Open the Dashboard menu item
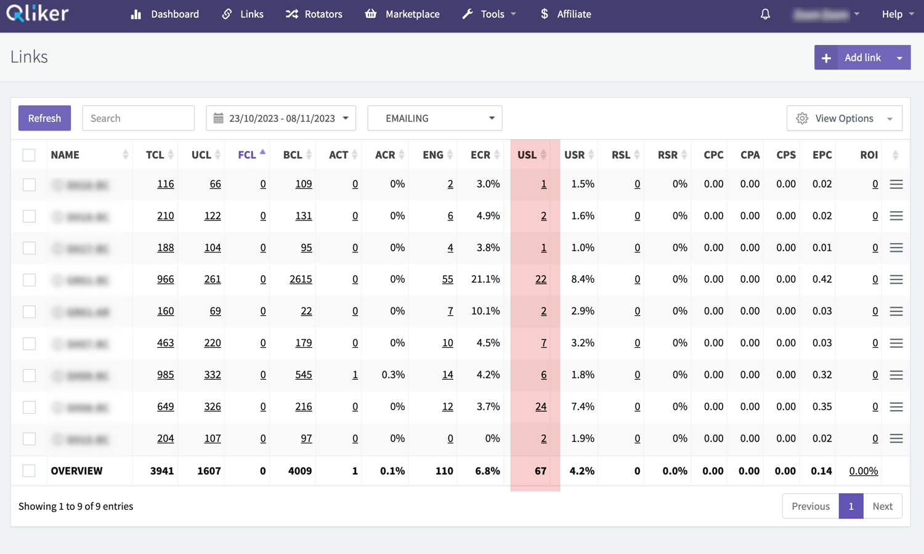 click(x=165, y=14)
